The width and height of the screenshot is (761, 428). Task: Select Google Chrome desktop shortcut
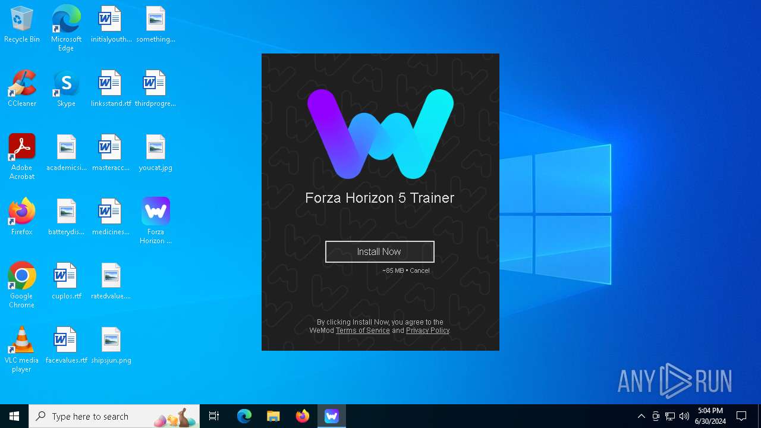click(x=22, y=285)
